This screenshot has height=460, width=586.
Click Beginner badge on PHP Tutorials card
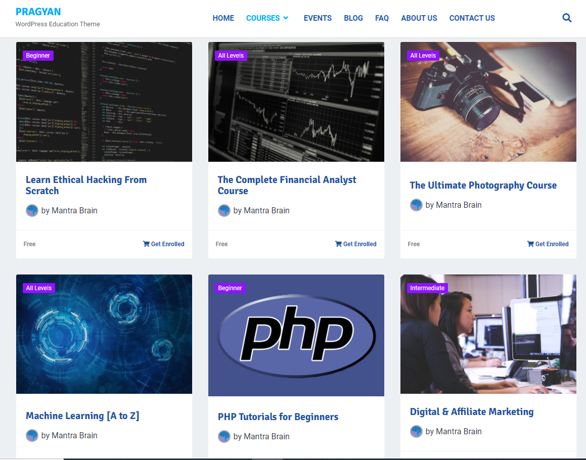[230, 288]
